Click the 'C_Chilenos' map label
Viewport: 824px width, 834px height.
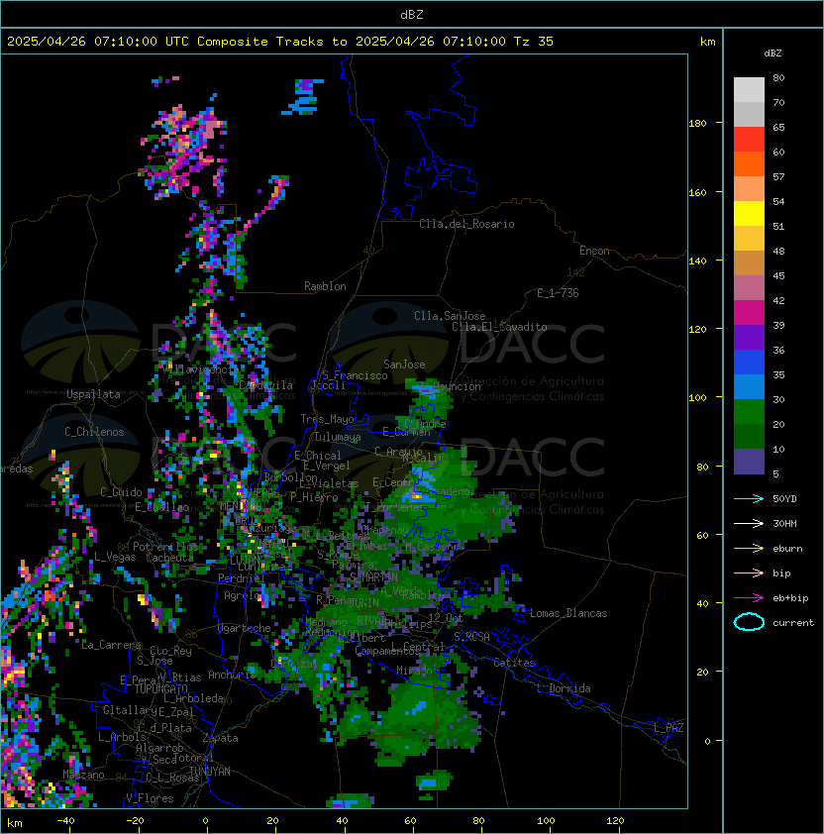pyautogui.click(x=94, y=432)
